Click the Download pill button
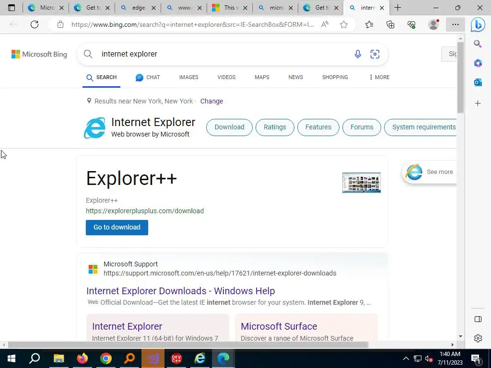 229,127
